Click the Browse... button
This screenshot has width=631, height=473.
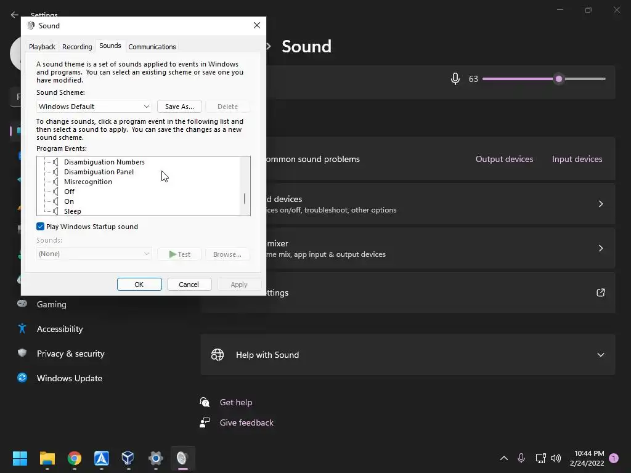[x=227, y=254]
